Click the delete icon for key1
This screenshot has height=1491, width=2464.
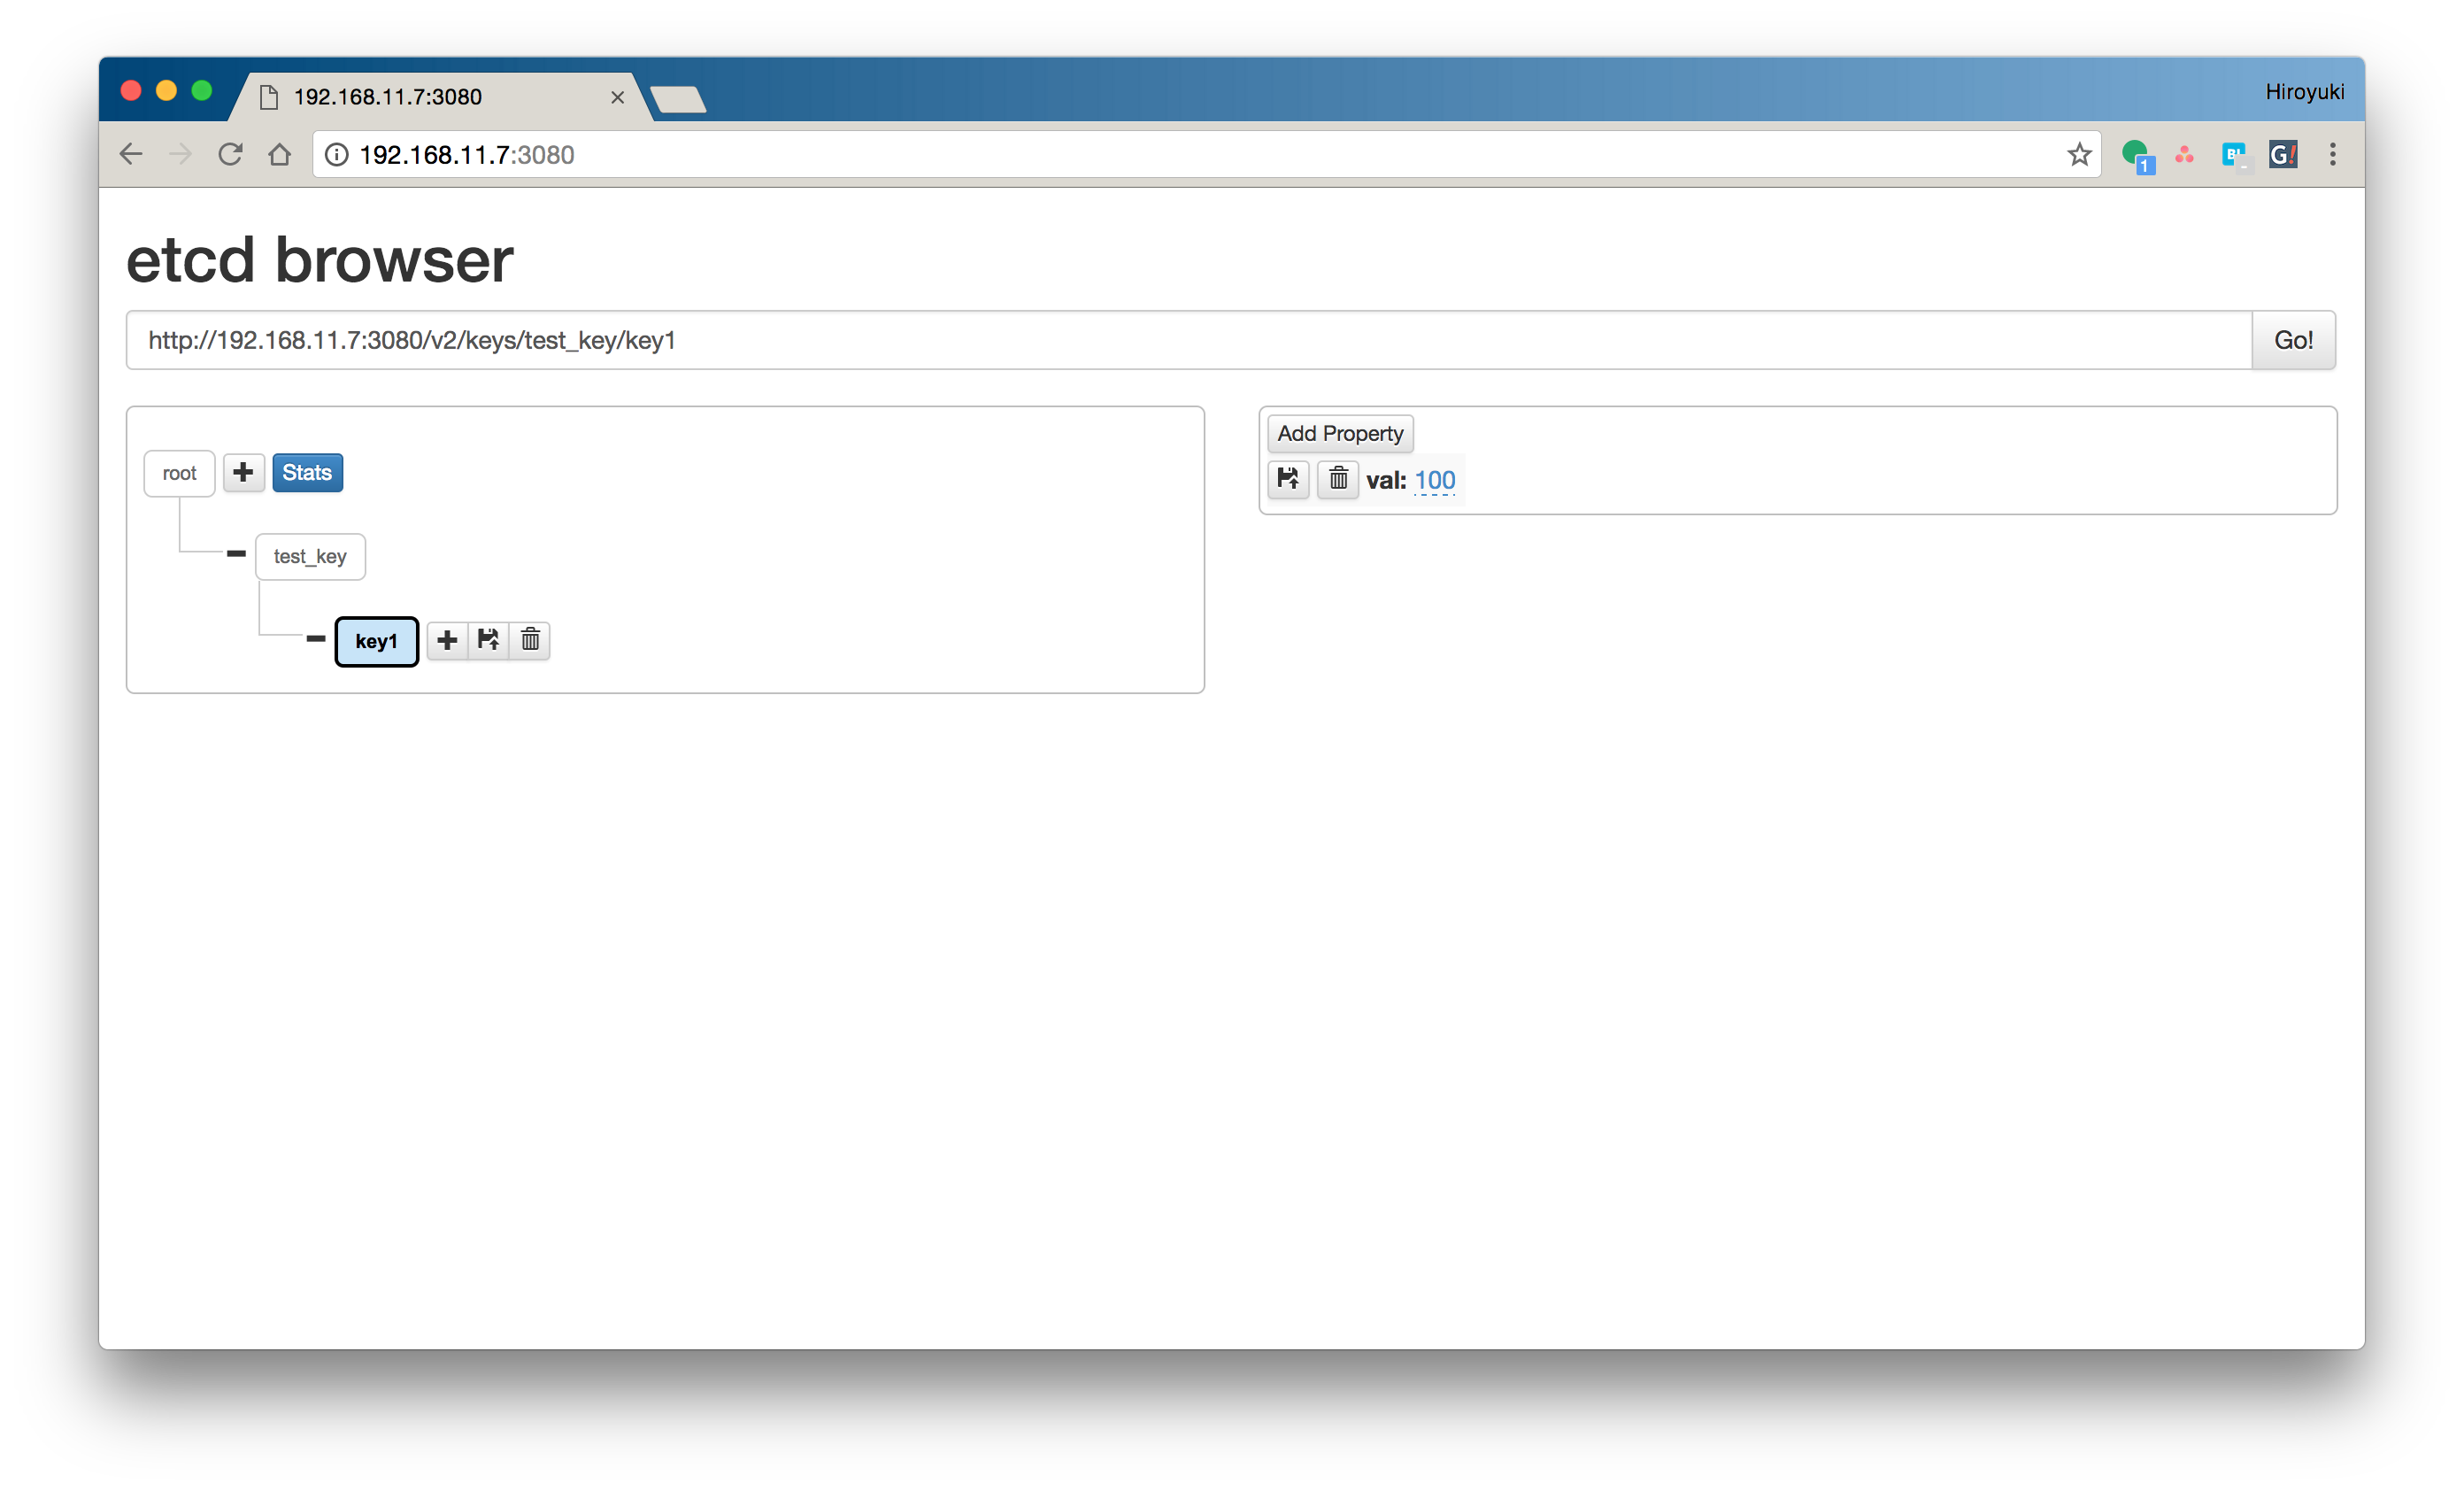[528, 639]
